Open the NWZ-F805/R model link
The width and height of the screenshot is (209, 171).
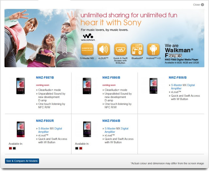point(45,121)
